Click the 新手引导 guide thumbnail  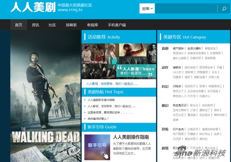tap(97, 147)
